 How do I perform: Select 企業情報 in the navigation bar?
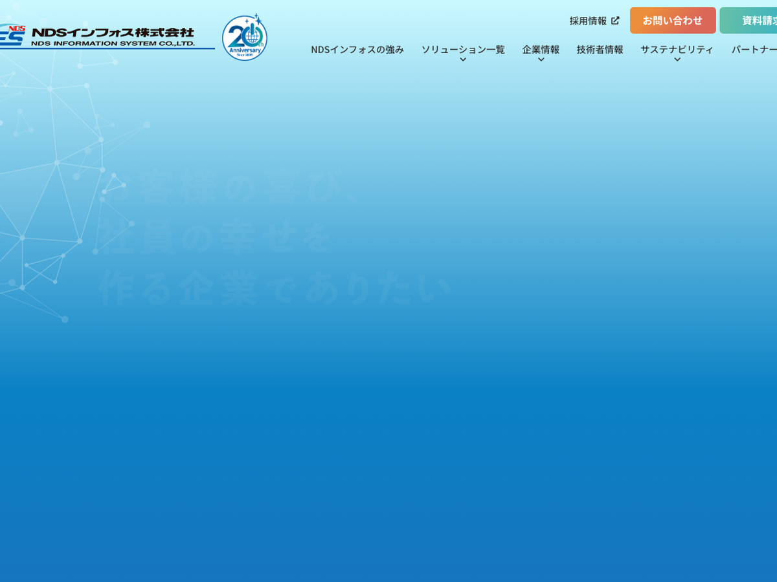pyautogui.click(x=541, y=49)
